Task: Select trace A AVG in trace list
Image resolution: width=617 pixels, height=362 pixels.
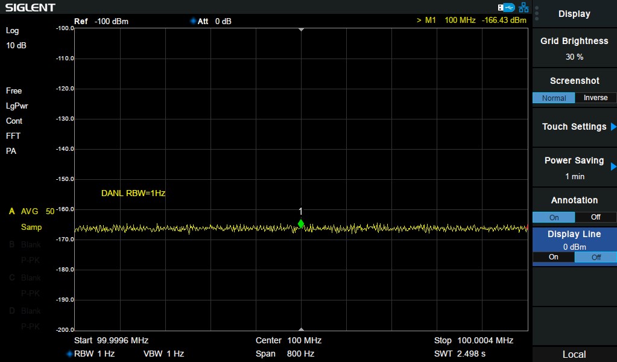Action: coord(30,211)
